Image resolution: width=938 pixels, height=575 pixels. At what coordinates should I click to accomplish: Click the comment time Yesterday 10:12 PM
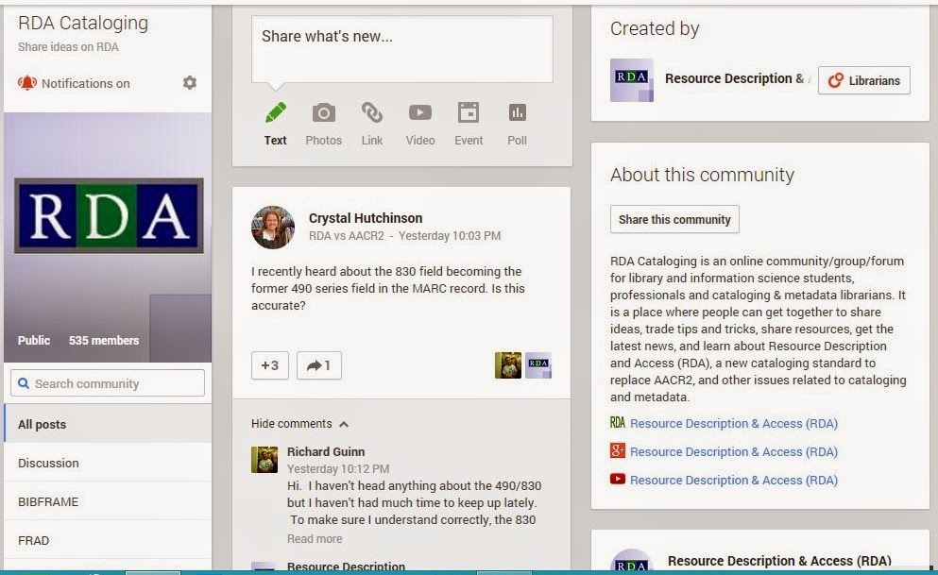(x=338, y=468)
